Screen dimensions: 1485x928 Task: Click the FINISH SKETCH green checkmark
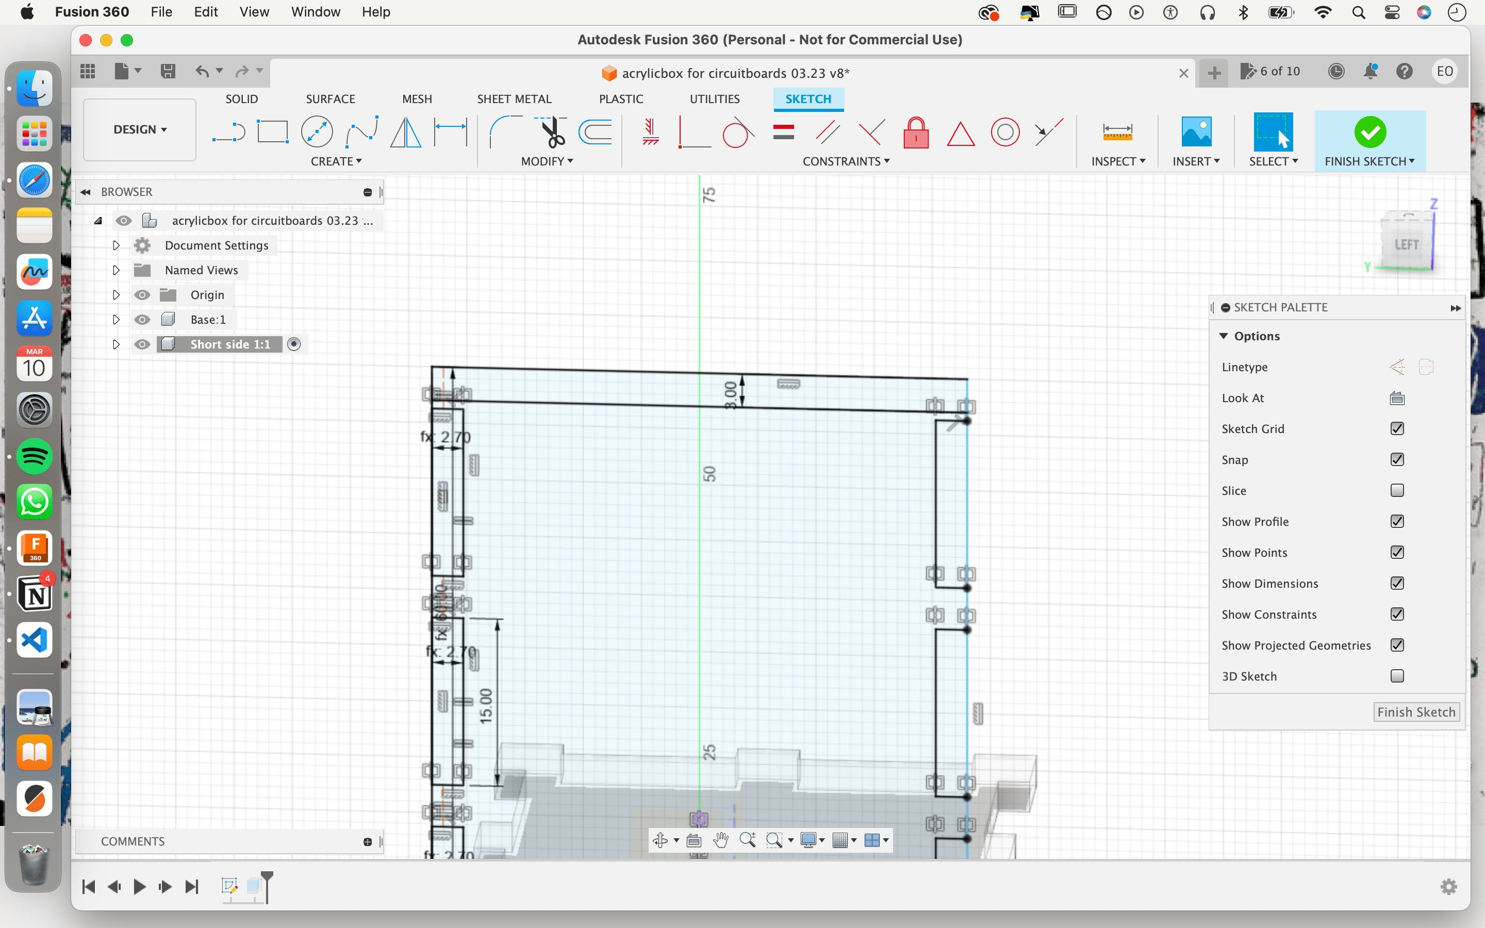tap(1369, 132)
